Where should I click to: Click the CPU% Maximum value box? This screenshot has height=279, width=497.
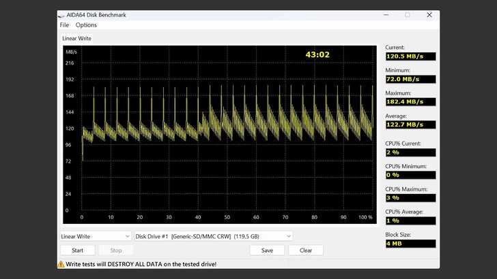click(410, 197)
